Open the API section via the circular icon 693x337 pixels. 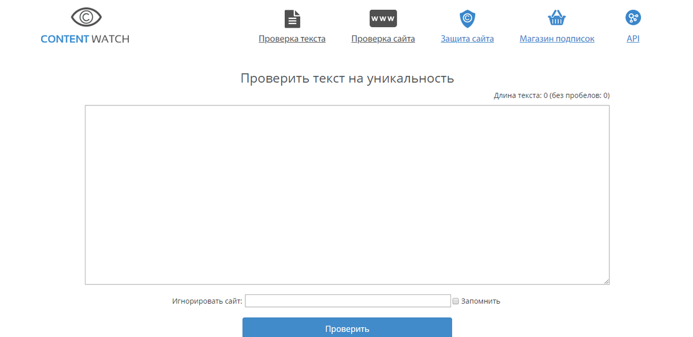click(632, 18)
